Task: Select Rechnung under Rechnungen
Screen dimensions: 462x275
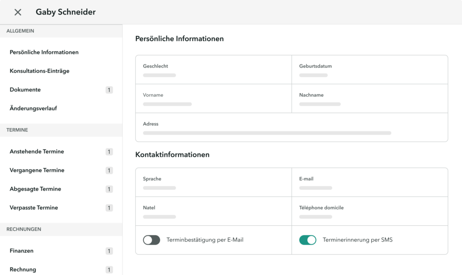Action: coord(23,269)
